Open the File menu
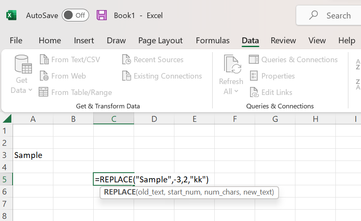The height and width of the screenshot is (221, 361). tap(16, 40)
